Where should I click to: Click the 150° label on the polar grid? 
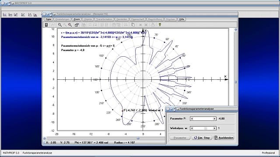point(101,56)
